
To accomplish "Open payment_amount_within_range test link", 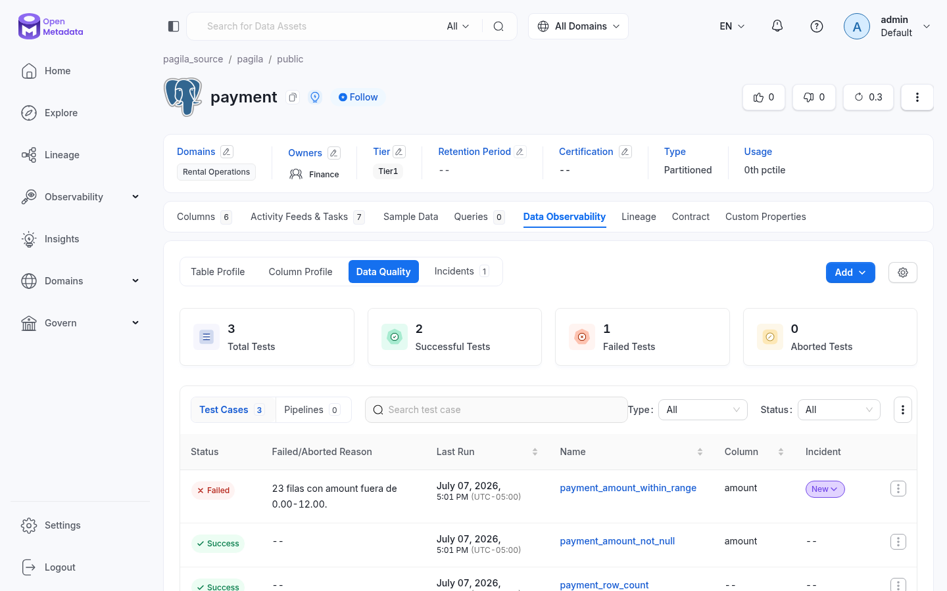I will coord(628,488).
